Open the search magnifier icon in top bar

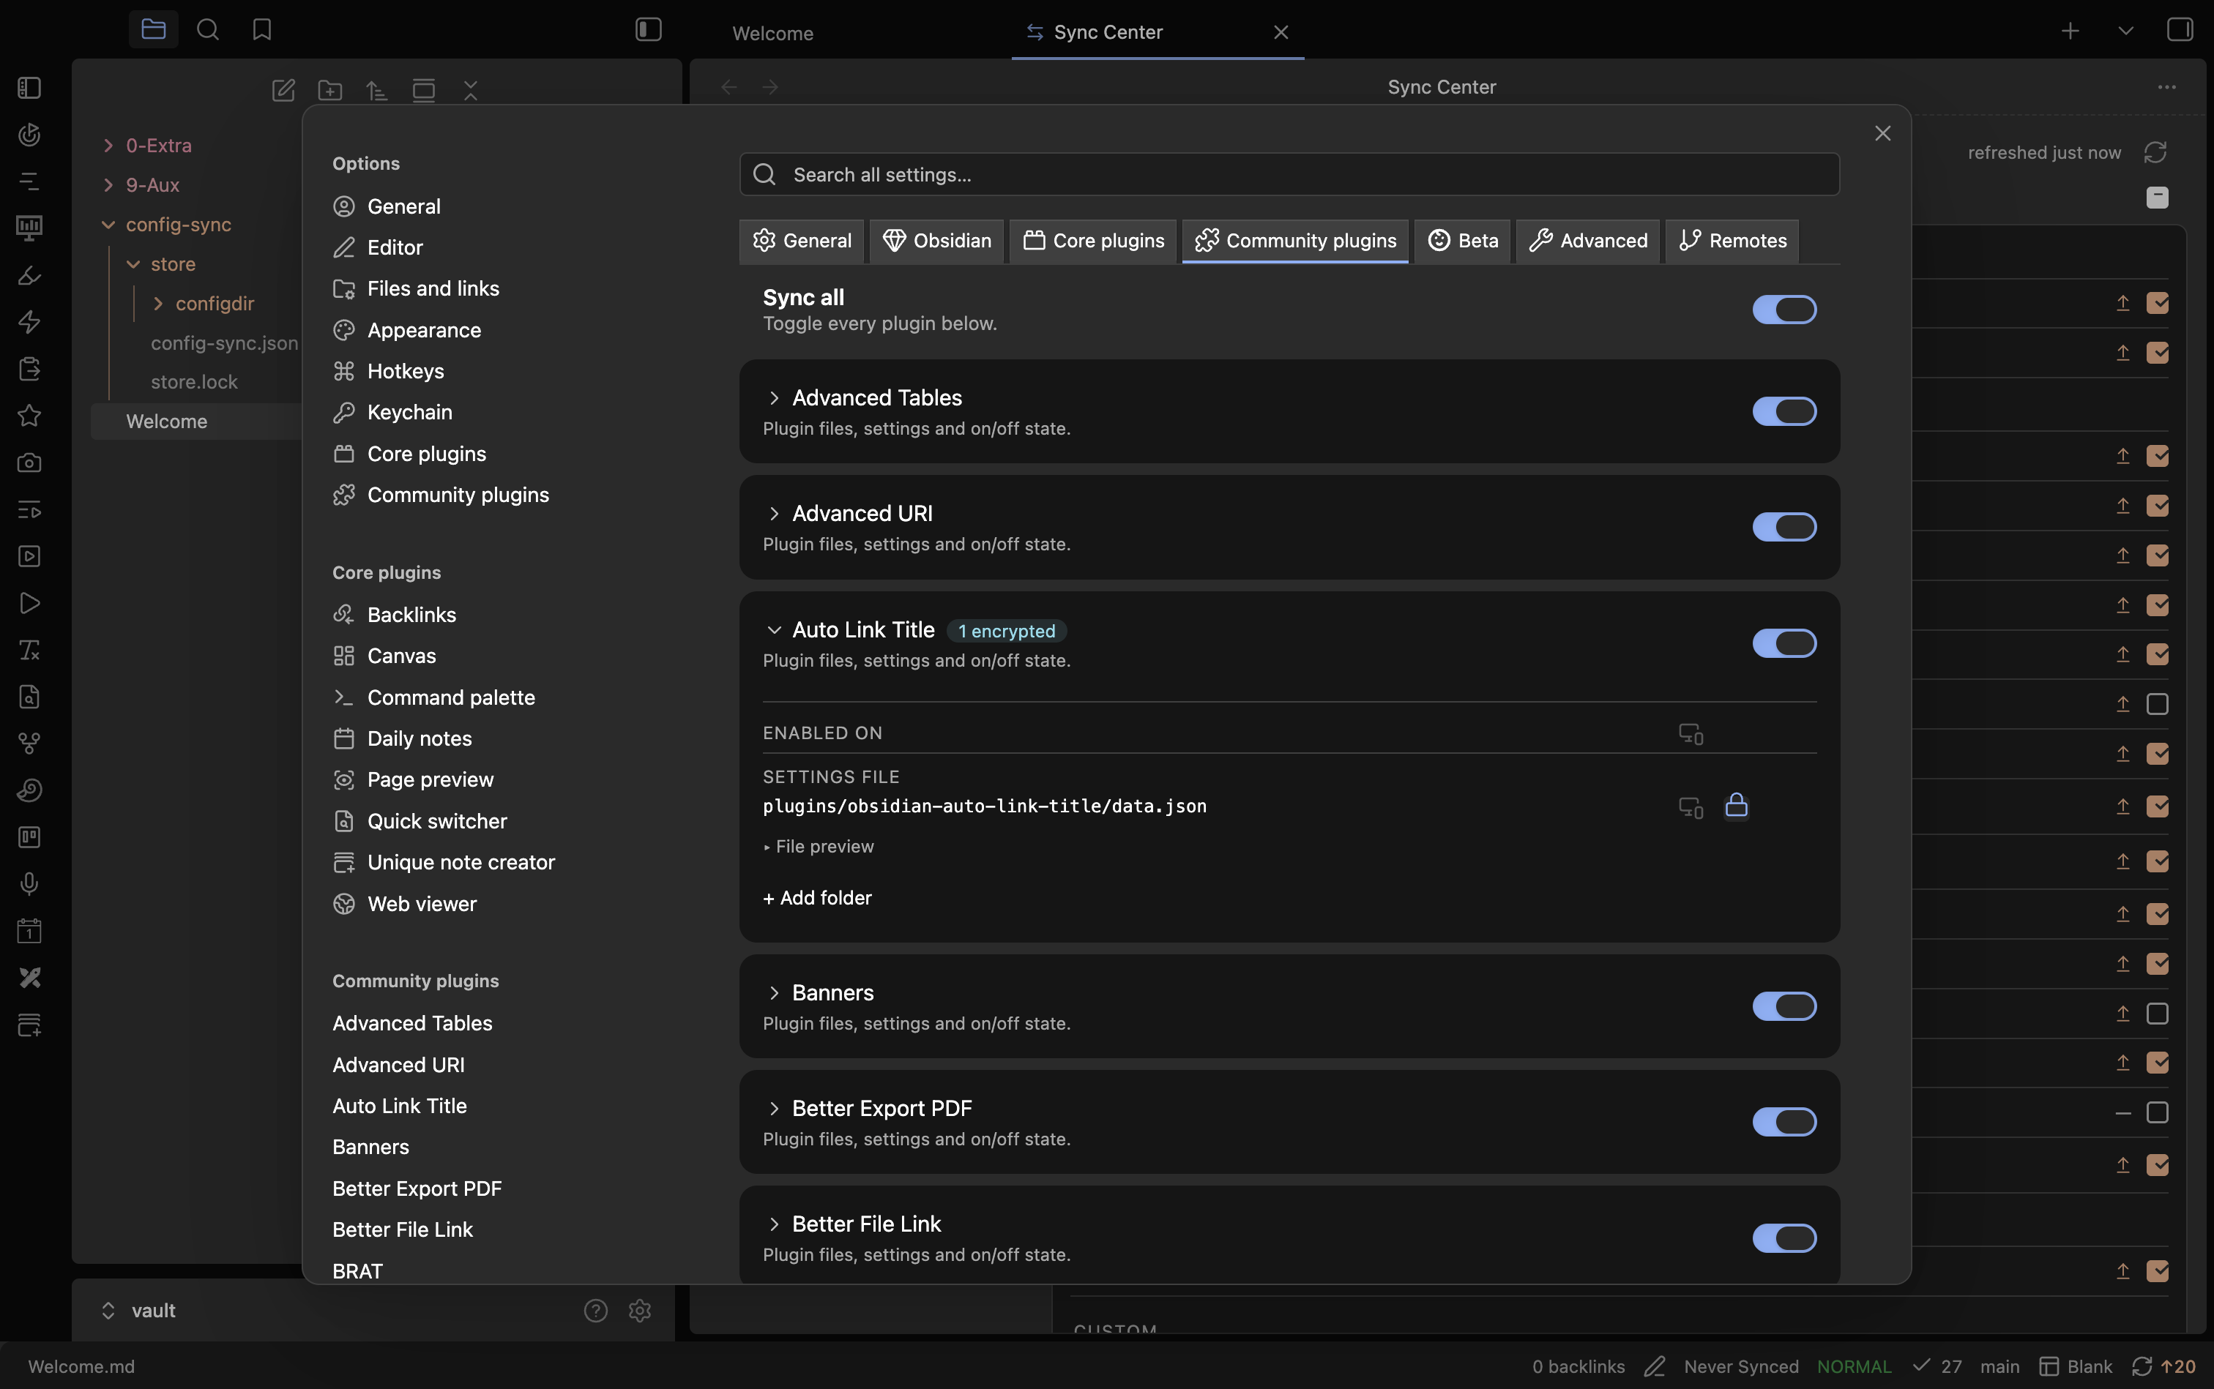[x=208, y=29]
